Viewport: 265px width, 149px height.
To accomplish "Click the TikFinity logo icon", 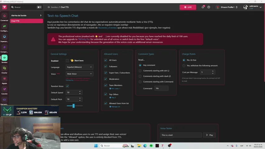I will point(4,7).
